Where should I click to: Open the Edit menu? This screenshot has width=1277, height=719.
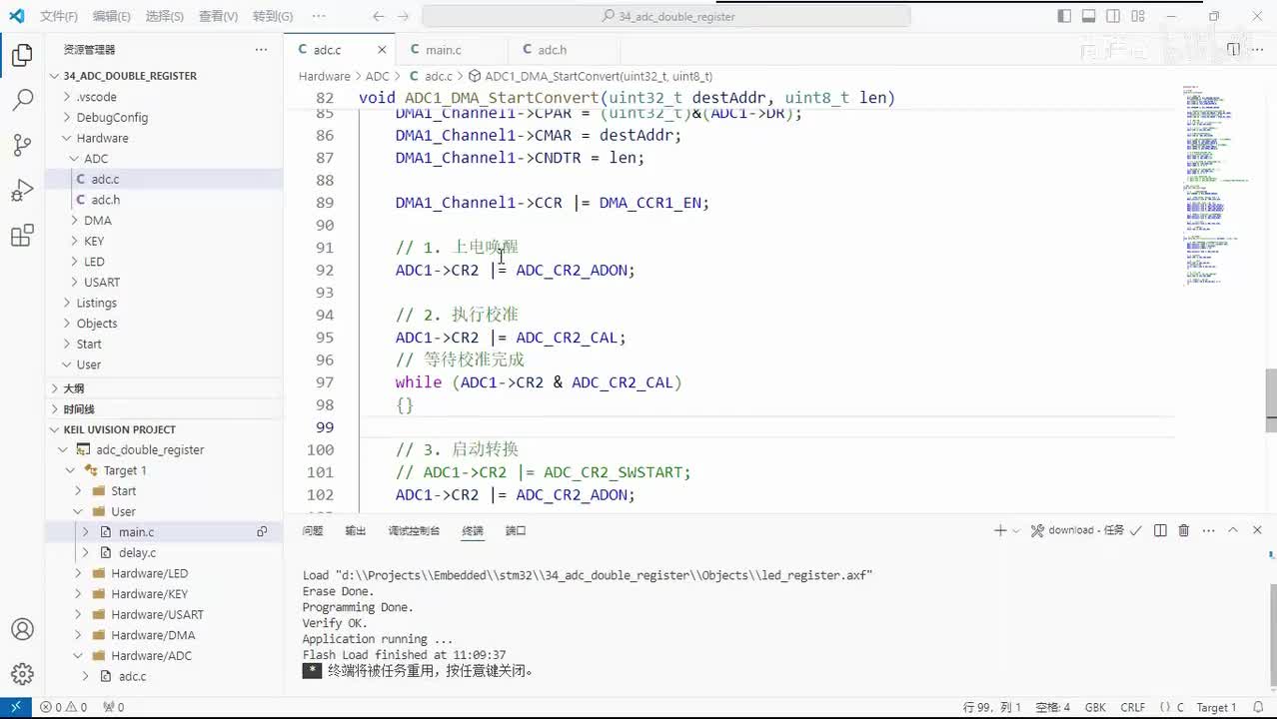tap(111, 16)
